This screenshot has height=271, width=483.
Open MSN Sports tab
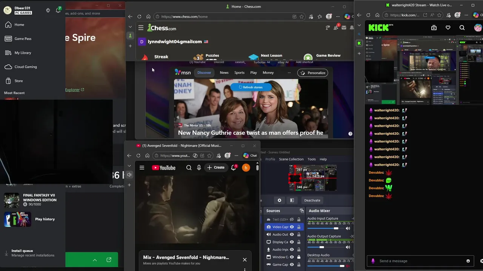coord(239,73)
